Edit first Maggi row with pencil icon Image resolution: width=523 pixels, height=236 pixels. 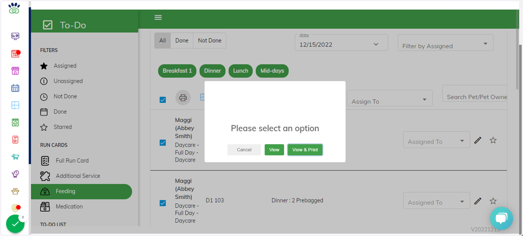[478, 140]
